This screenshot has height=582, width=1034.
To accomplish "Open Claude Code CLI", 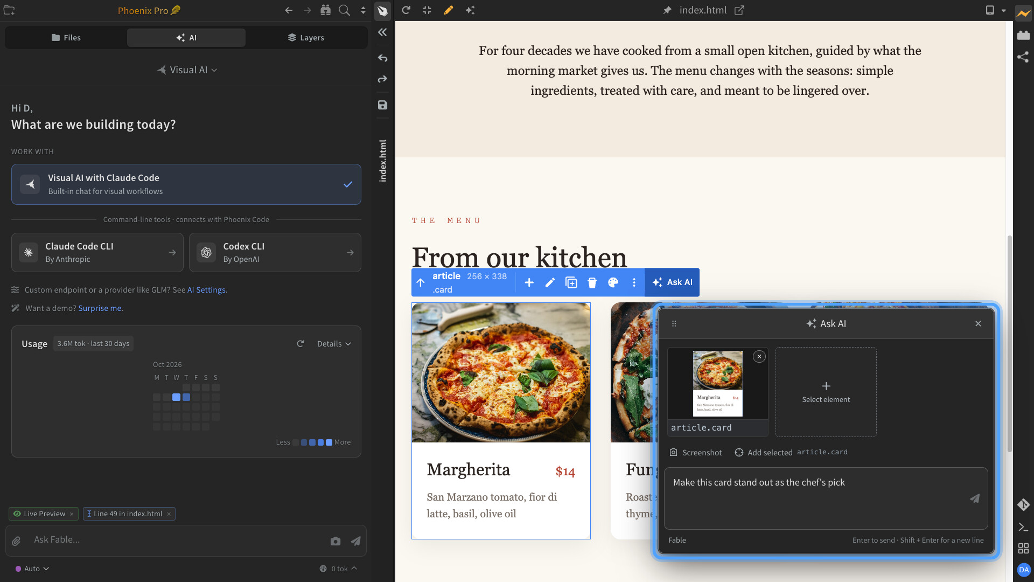I will tap(97, 252).
